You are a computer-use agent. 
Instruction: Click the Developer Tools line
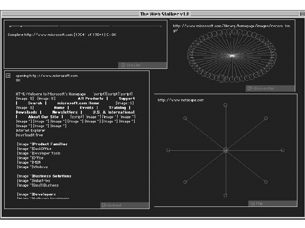[47, 153]
